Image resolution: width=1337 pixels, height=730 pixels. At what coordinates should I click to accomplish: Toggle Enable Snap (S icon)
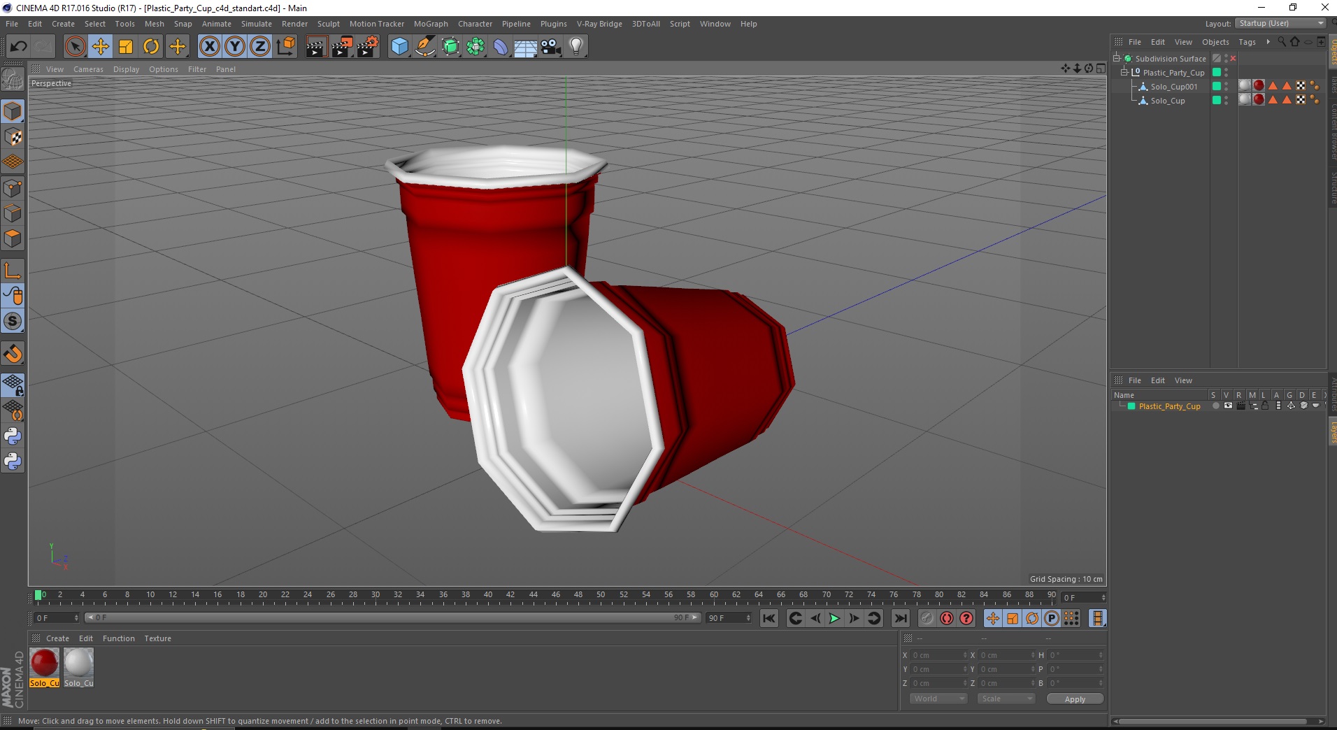tap(13, 322)
